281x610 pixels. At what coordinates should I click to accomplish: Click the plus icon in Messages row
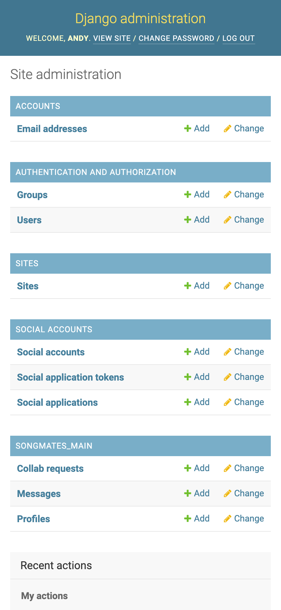[x=187, y=493]
